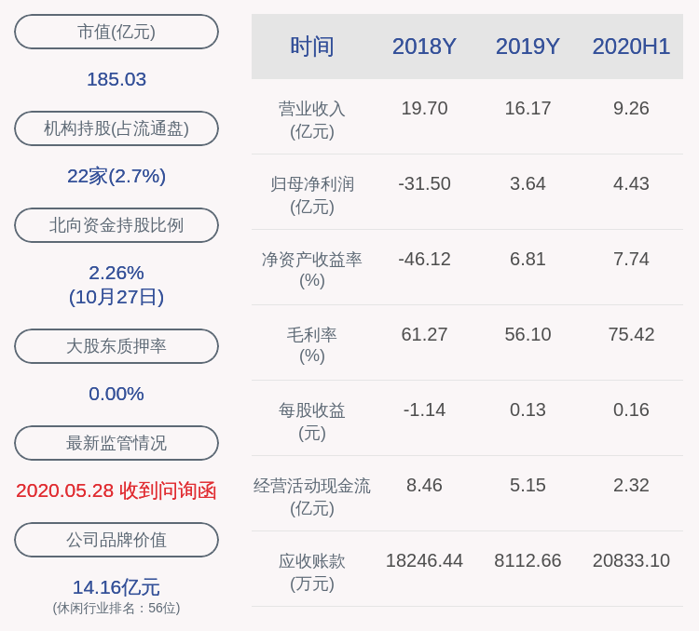Click the 每股收益(元) row label
This screenshot has height=631, width=699.
coord(312,422)
